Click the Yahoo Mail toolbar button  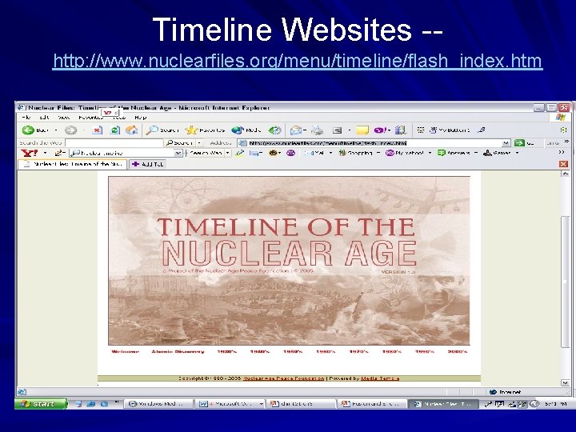[314, 153]
